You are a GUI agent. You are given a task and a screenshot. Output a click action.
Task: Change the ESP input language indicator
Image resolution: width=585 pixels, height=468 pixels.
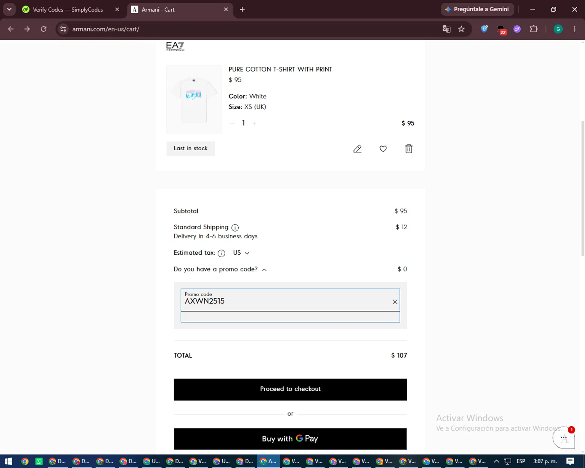[521, 461]
